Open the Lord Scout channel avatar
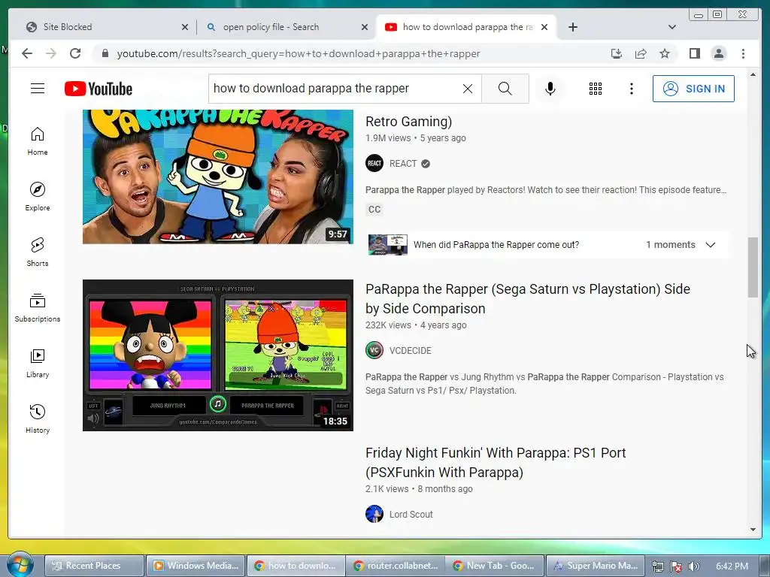Screen dimensions: 770x577 pos(374,514)
